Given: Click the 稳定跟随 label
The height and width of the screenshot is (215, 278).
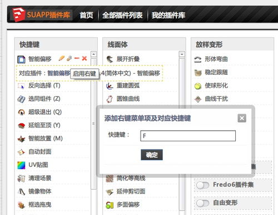Looking at the screenshot, I should tap(216, 73).
